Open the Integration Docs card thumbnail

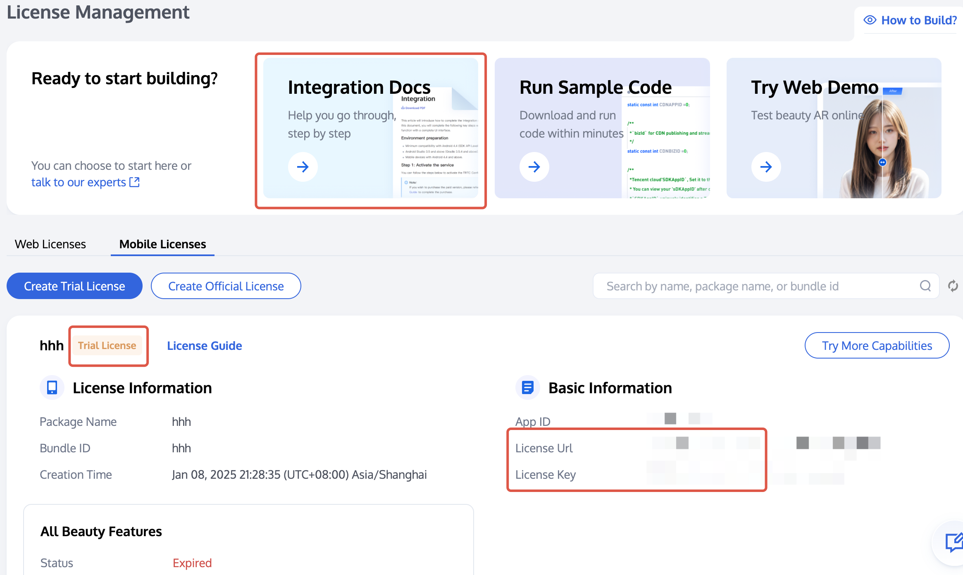click(436, 145)
